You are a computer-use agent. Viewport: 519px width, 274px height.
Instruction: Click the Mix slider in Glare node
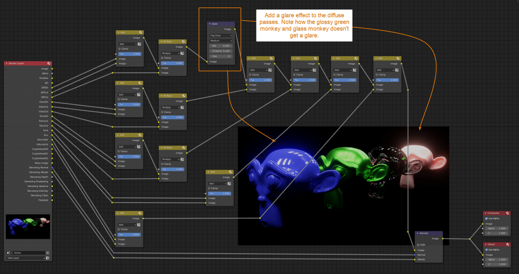221,46
